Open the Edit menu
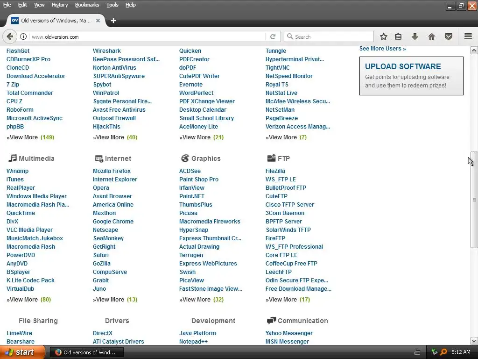The height and width of the screenshot is (359, 478). click(22, 5)
